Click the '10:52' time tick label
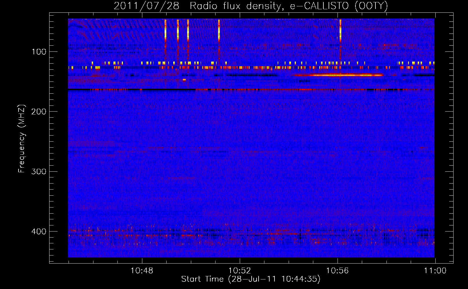Image resolution: width=468 pixels, height=289 pixels. [239, 271]
